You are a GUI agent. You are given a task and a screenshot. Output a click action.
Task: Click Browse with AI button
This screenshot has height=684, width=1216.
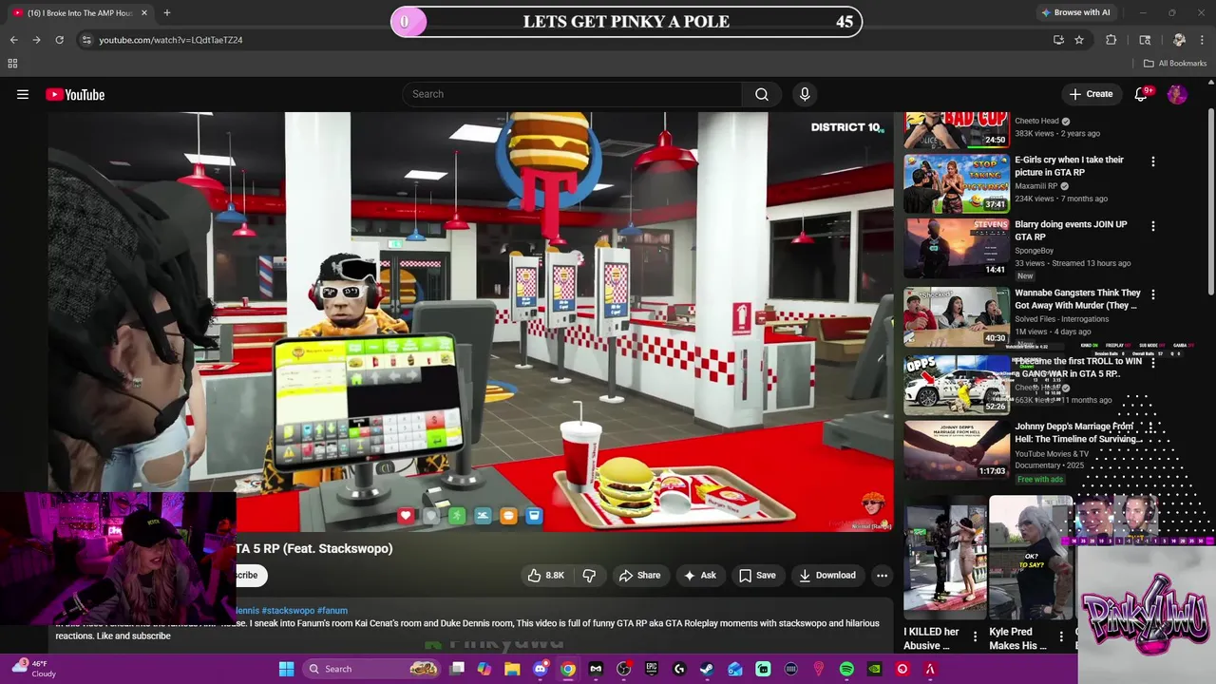click(x=1075, y=12)
